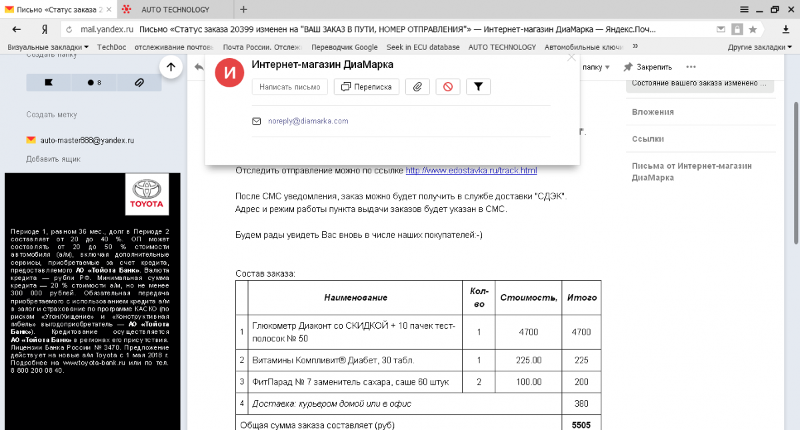Open the browser hamburger menu
Viewport: 800px width, 430px height.
tap(745, 9)
